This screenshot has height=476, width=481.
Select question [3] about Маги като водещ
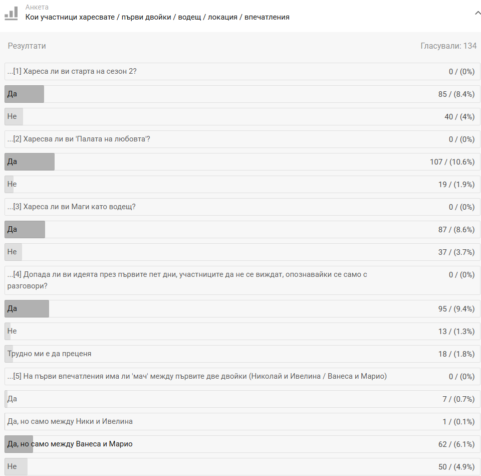point(71,207)
